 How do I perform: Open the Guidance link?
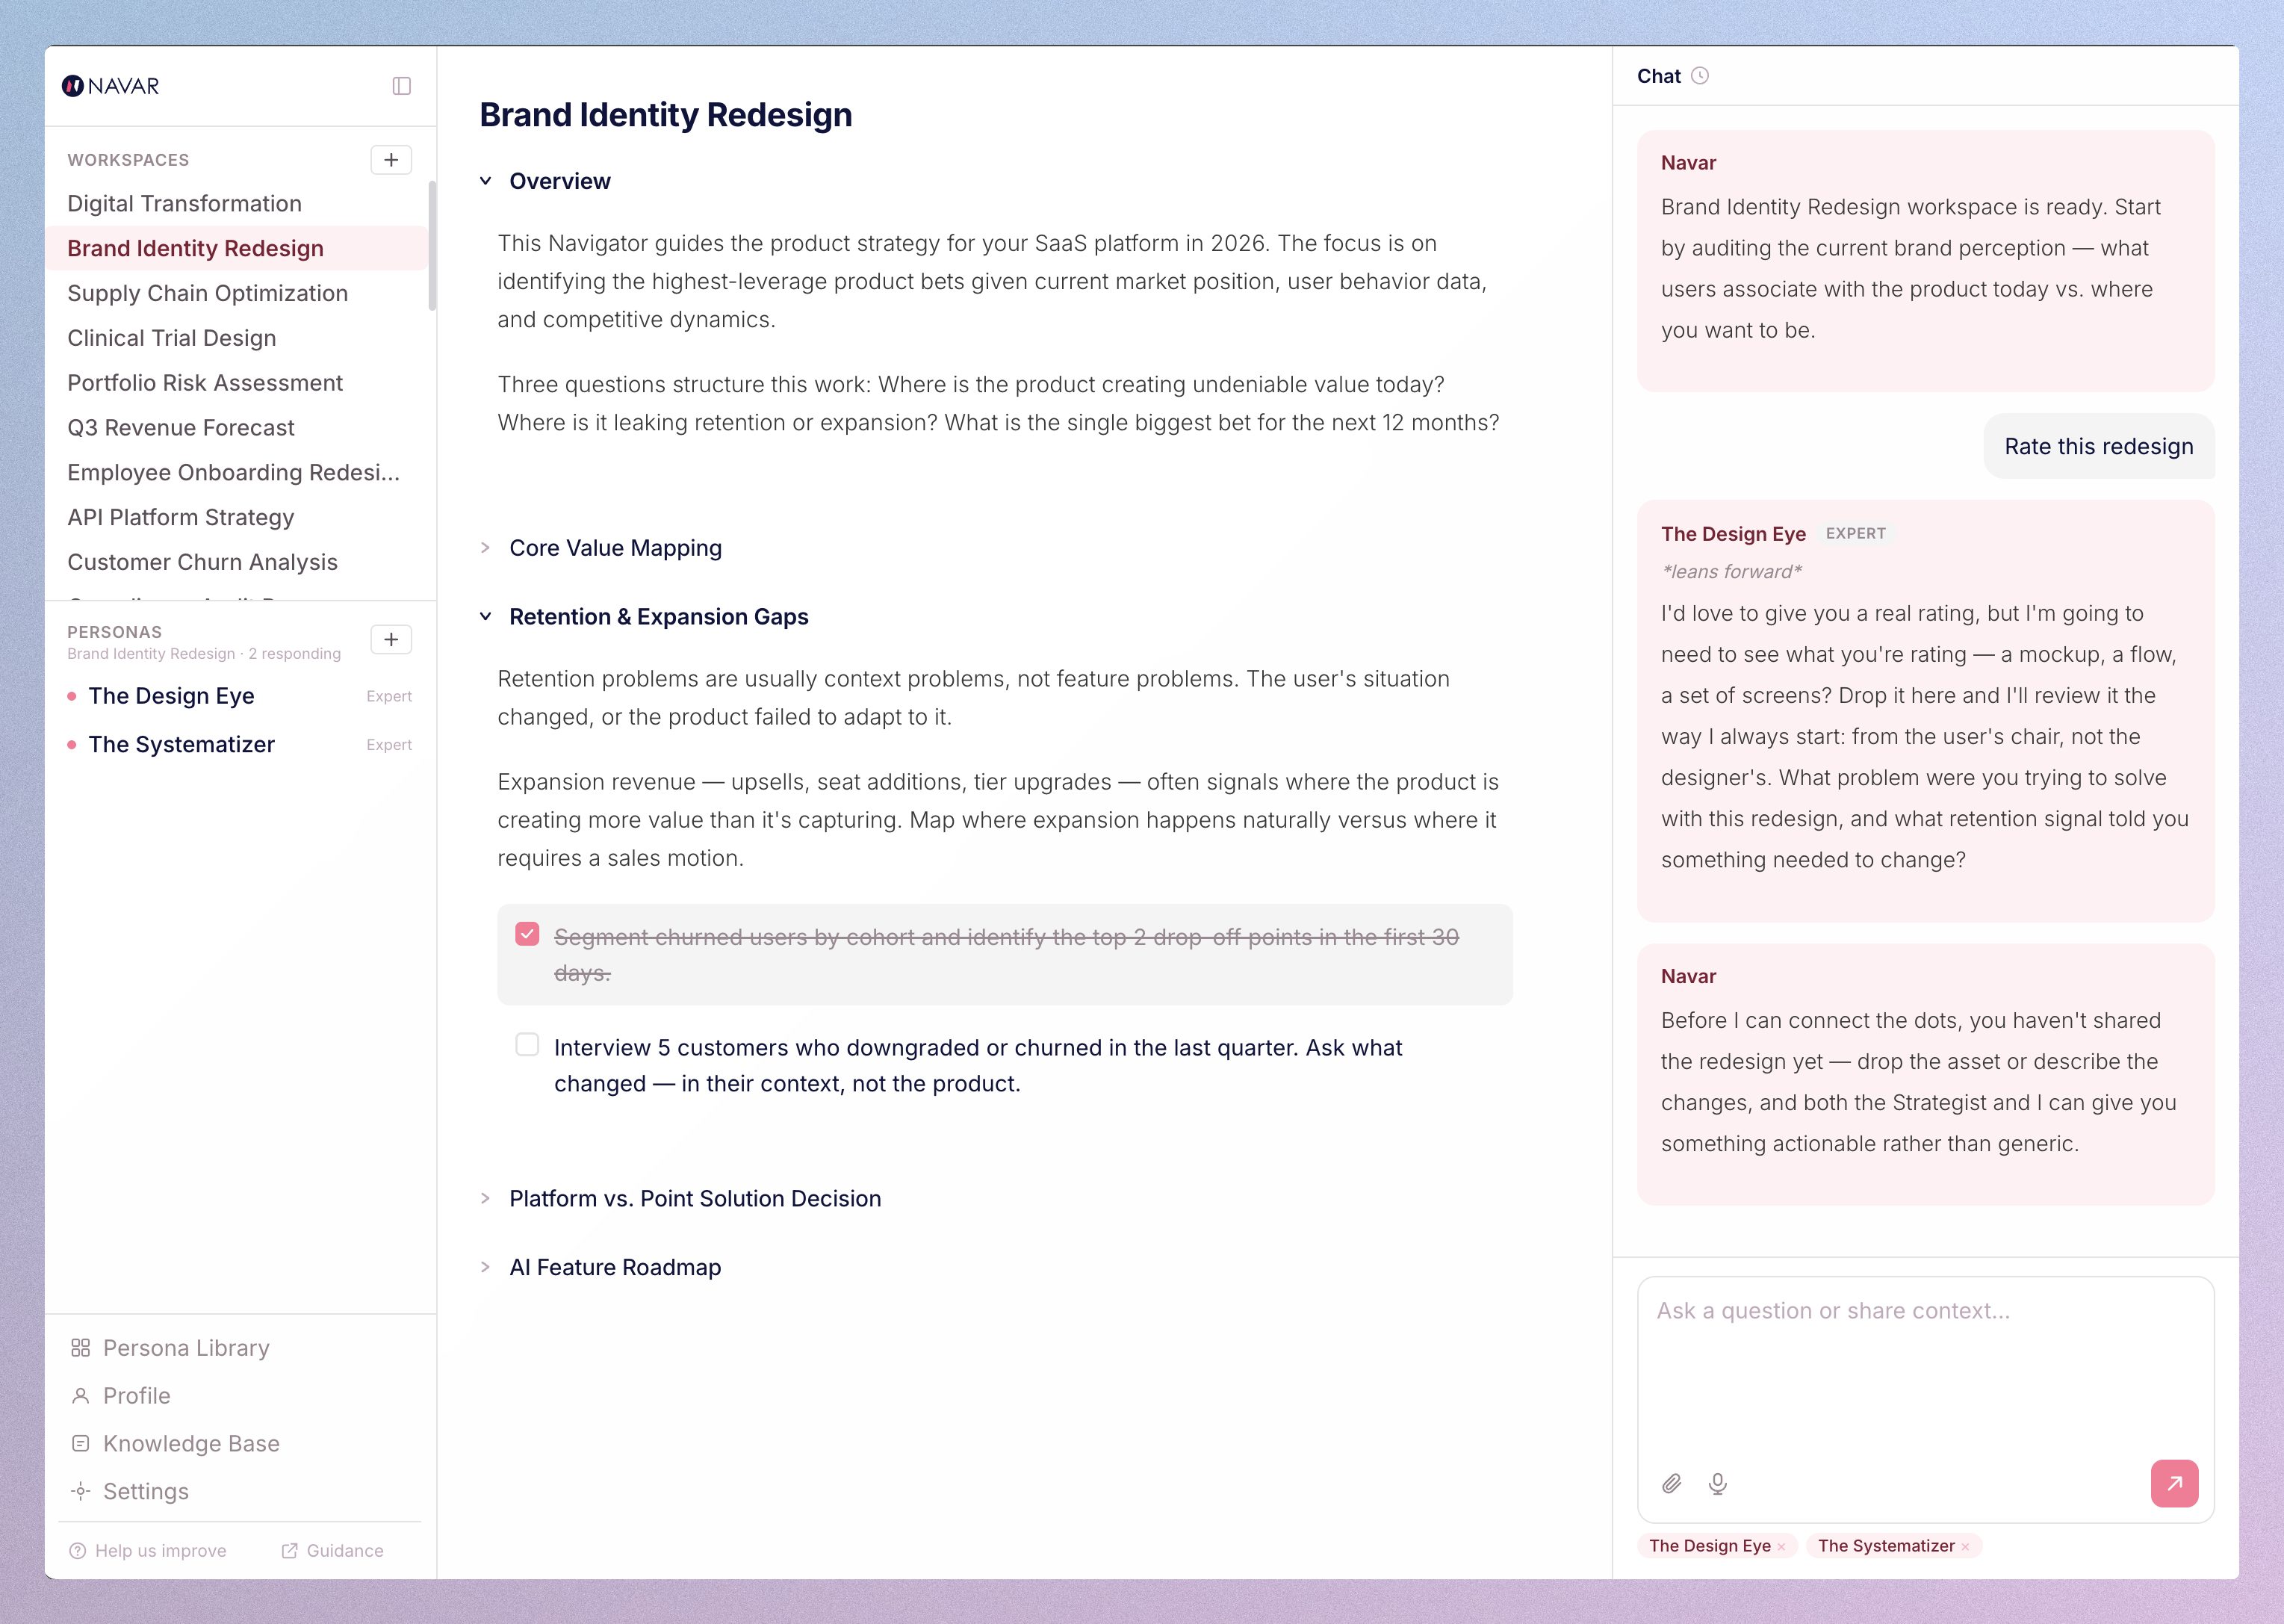pyautogui.click(x=344, y=1550)
